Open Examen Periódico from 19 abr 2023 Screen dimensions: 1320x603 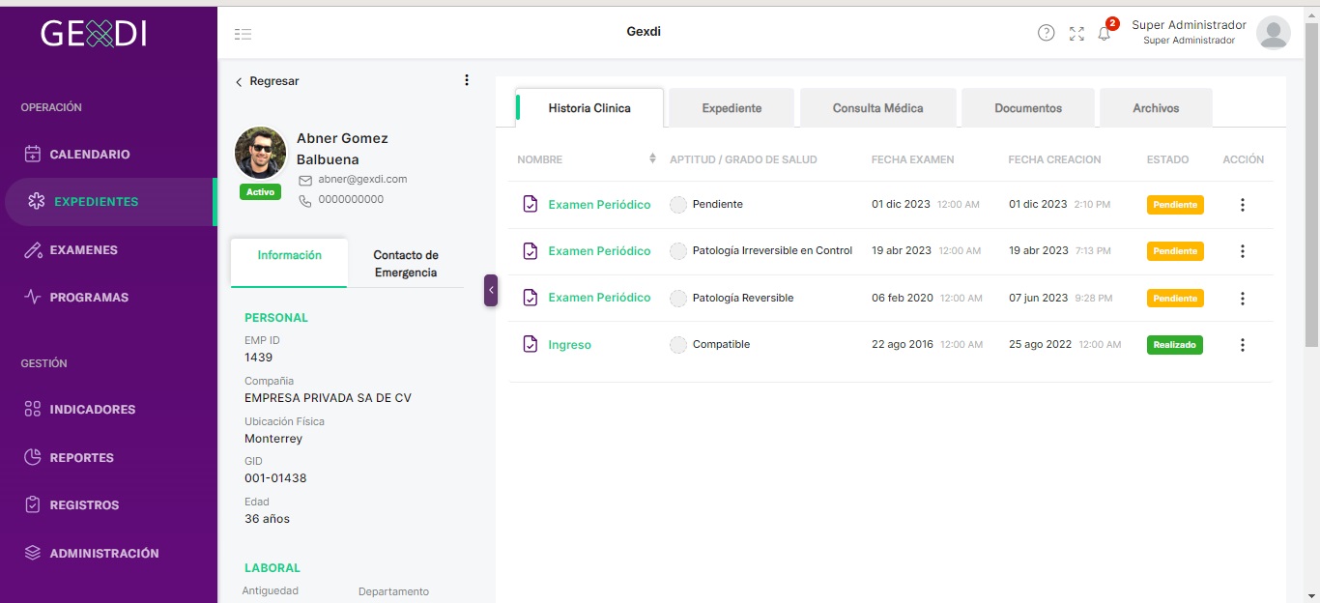(x=599, y=251)
